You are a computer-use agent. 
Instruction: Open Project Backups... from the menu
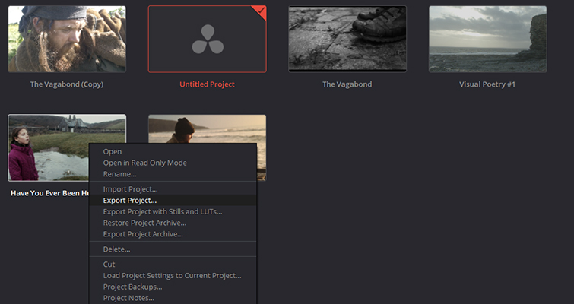click(x=132, y=287)
